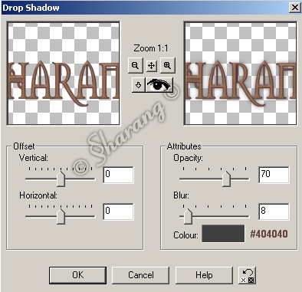The image size is (302, 292).
Task: Open the shadow Colour swatch
Action: coord(223,234)
